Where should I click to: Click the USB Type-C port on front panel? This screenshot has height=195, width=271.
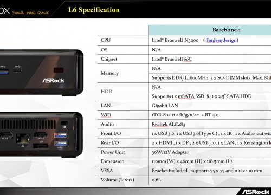(x=17, y=70)
